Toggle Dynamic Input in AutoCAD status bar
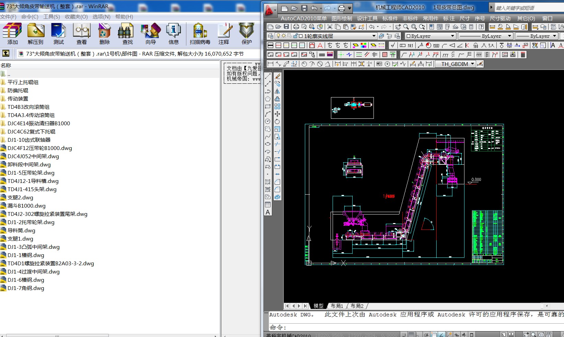The width and height of the screenshot is (564, 337). 456,335
